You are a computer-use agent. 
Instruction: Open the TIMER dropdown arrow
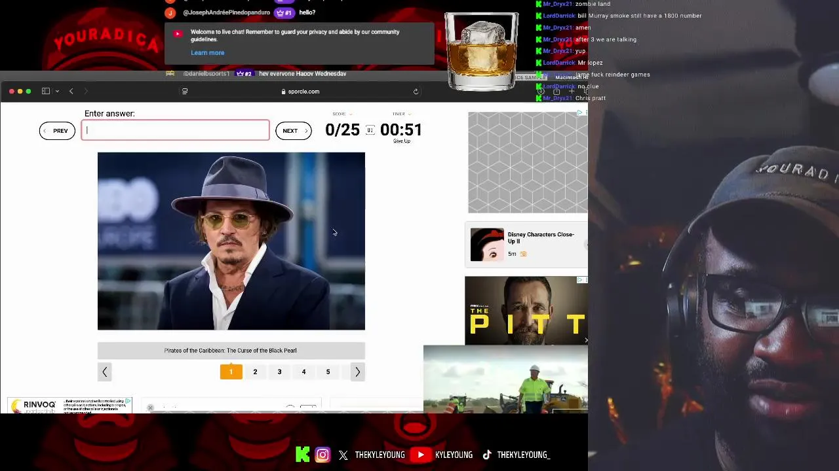410,114
